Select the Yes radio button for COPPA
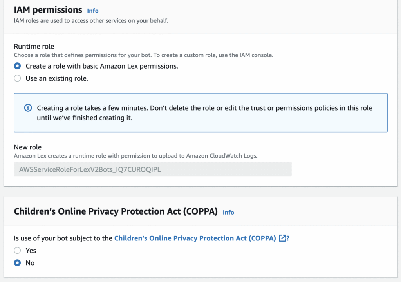The image size is (401, 282). click(x=17, y=251)
